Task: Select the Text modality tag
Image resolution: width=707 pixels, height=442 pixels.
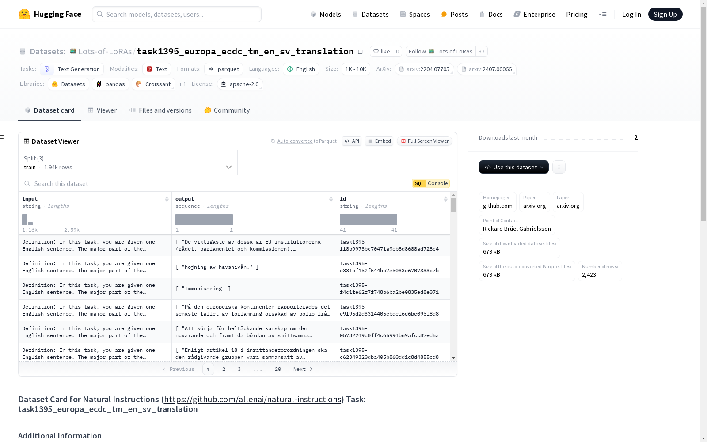Action: (x=157, y=69)
